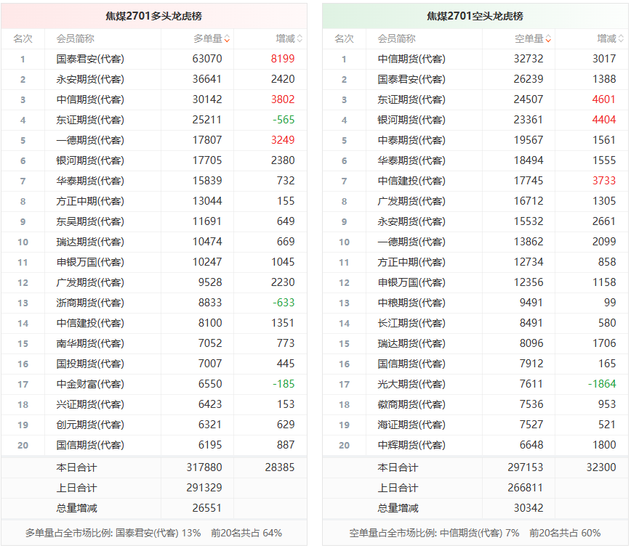Click 中辉期货(代客) in short ranking row 20
The width and height of the screenshot is (631, 548).
411,445
